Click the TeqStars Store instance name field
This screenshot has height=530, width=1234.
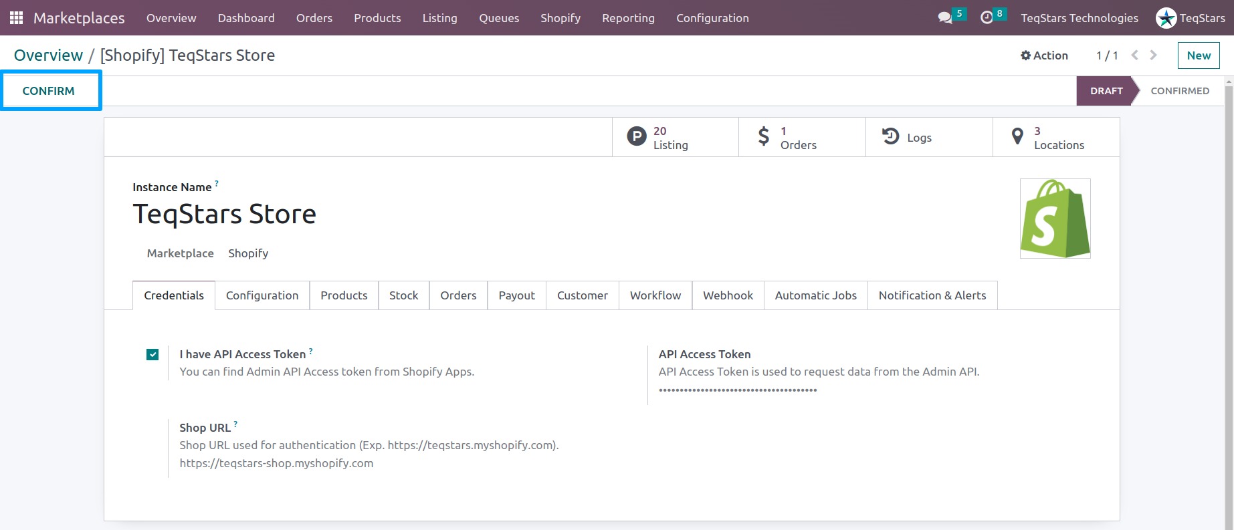(x=224, y=215)
